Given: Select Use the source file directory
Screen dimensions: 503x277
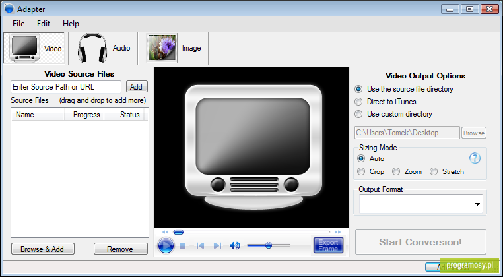Looking at the screenshot, I should click(x=404, y=89).
